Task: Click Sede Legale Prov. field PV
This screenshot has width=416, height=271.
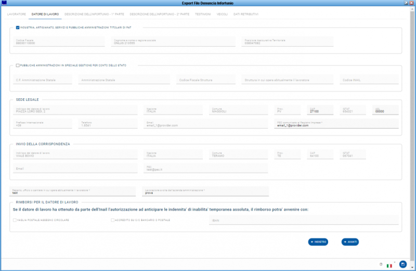Action: tap(288, 110)
